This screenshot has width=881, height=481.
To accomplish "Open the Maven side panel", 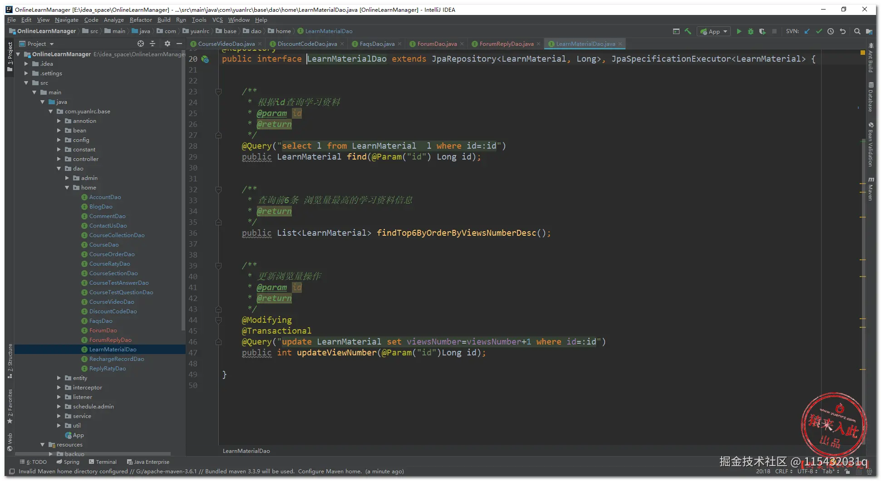I will (871, 189).
